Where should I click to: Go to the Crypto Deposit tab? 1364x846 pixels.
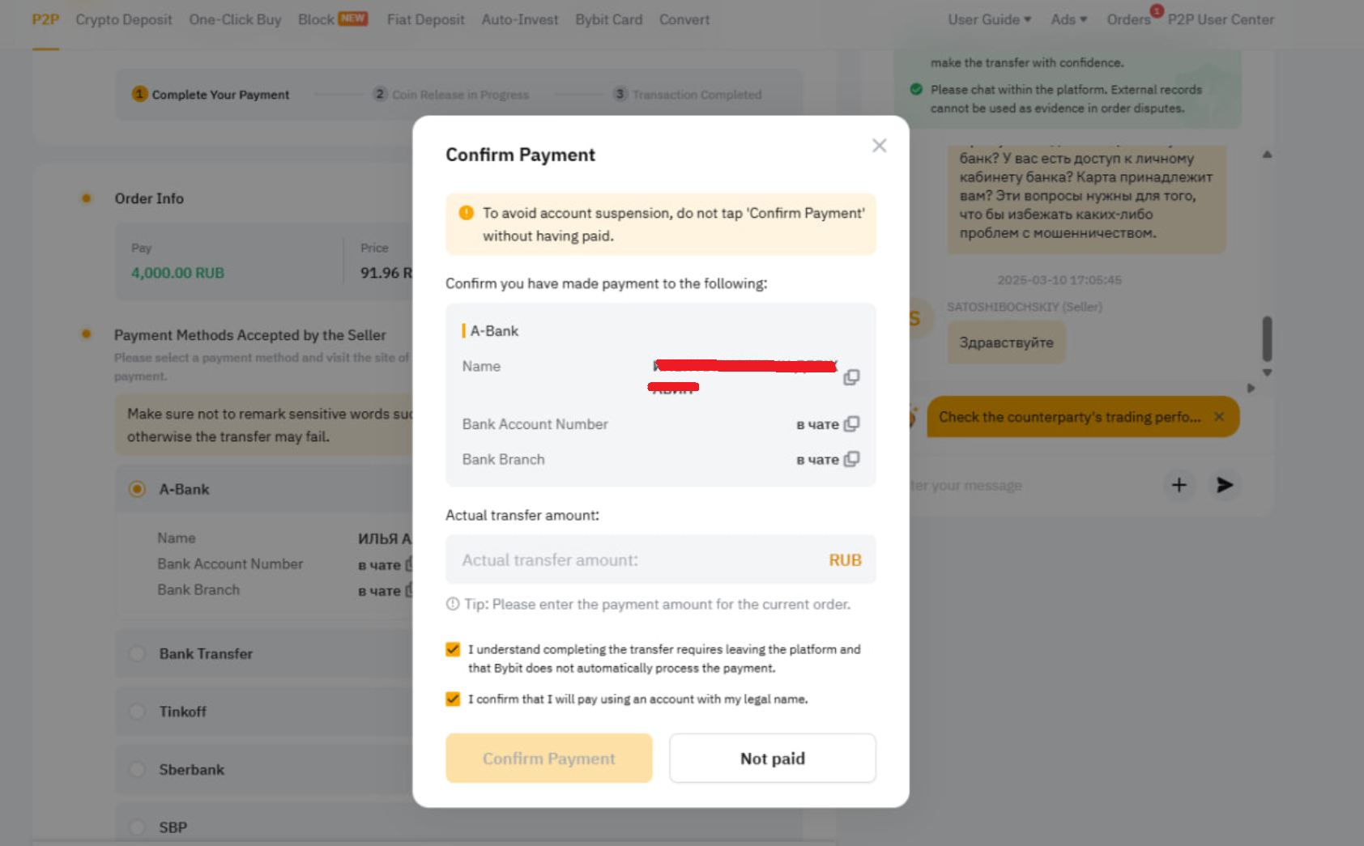click(x=124, y=19)
